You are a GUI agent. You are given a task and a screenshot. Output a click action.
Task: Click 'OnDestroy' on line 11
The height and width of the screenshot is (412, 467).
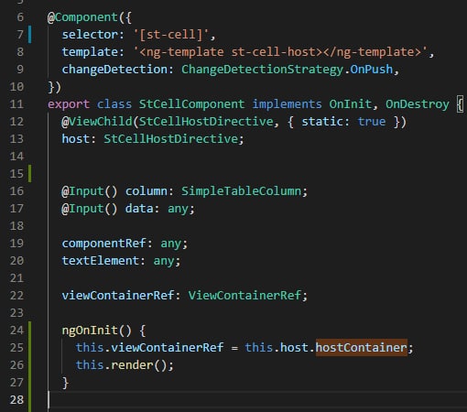click(418, 104)
